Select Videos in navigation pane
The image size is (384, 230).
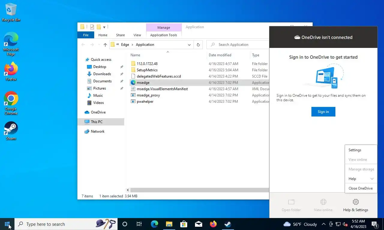click(98, 103)
